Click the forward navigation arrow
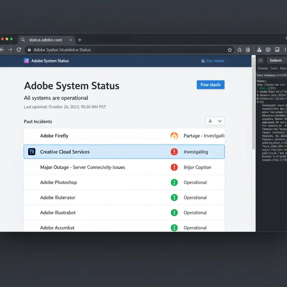Image resolution: width=287 pixels, height=287 pixels. (x=10, y=50)
